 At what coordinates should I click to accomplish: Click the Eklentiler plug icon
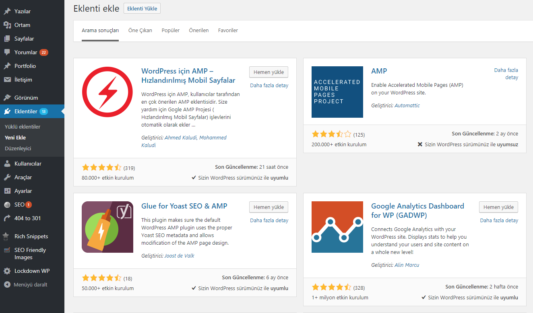pyautogui.click(x=7, y=111)
